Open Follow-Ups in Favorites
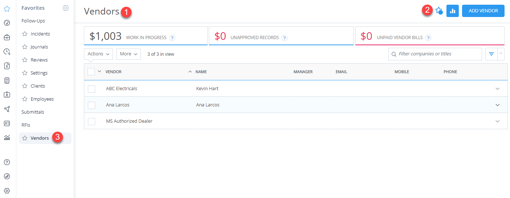Screen dimensions: 510x198 coord(33,21)
